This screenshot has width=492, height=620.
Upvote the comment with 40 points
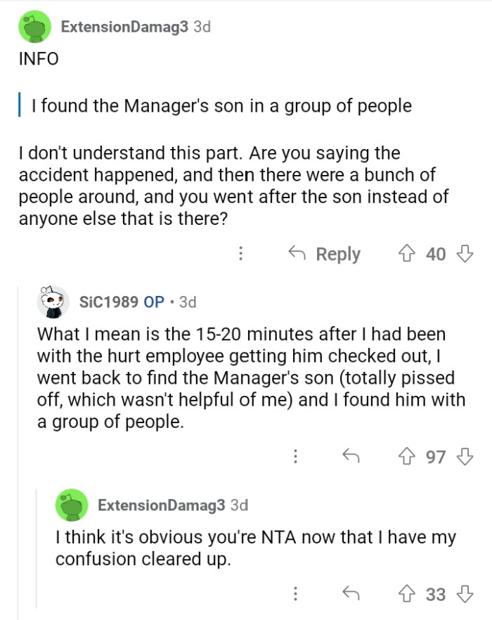coord(407,254)
